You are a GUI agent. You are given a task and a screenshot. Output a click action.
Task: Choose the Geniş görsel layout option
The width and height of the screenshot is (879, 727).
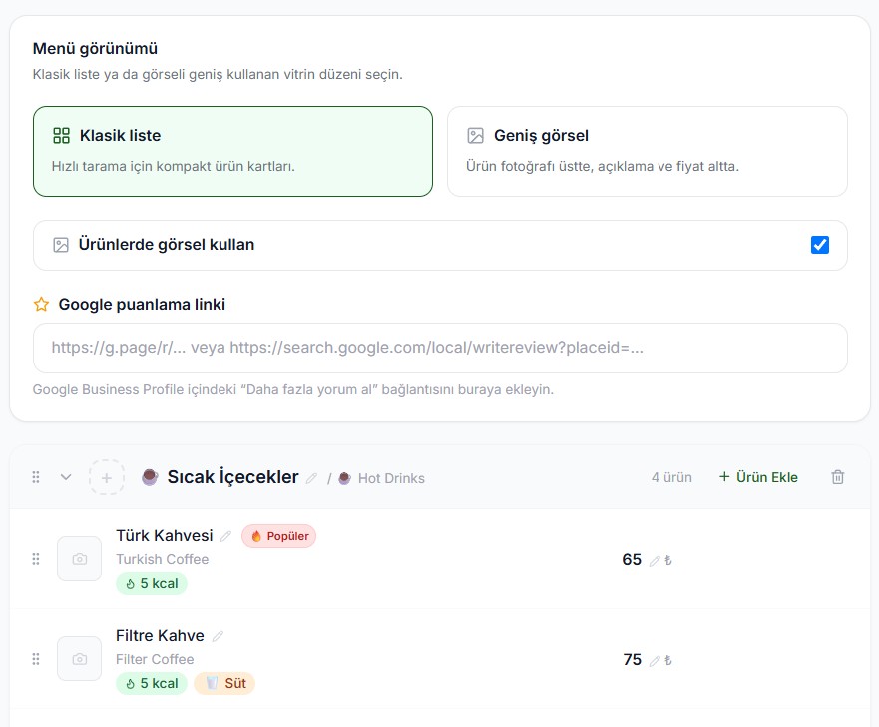pyautogui.click(x=647, y=152)
